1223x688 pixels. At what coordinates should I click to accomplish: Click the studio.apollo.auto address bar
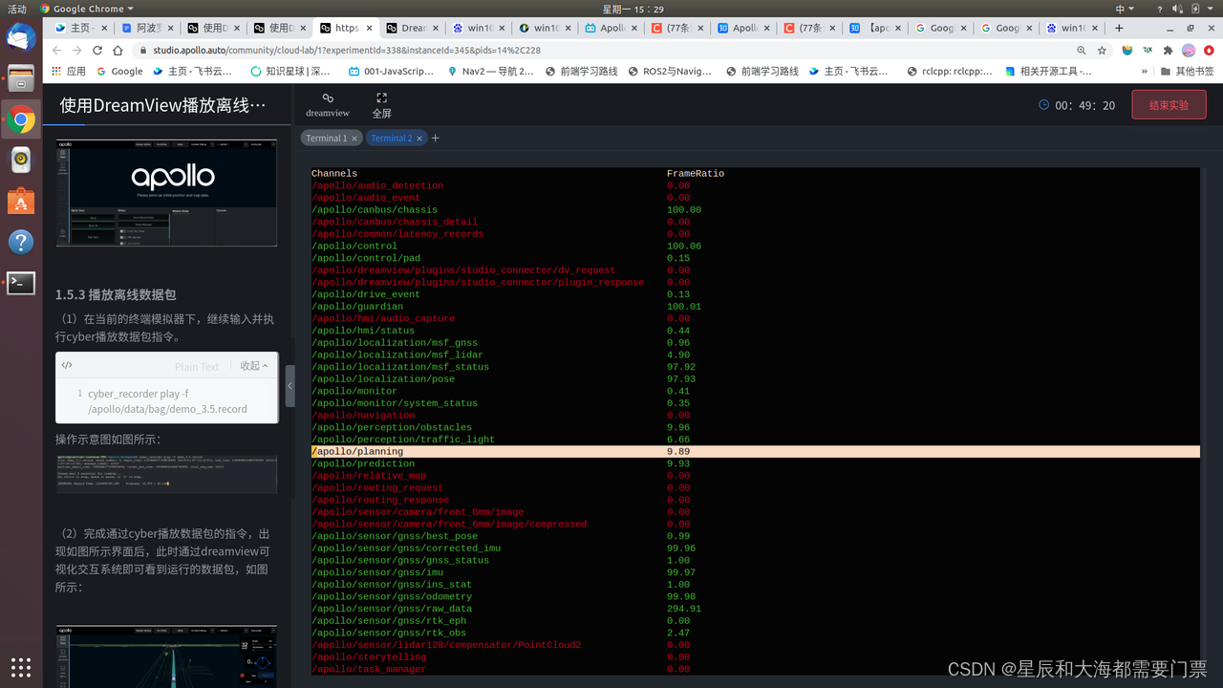[x=602, y=50]
